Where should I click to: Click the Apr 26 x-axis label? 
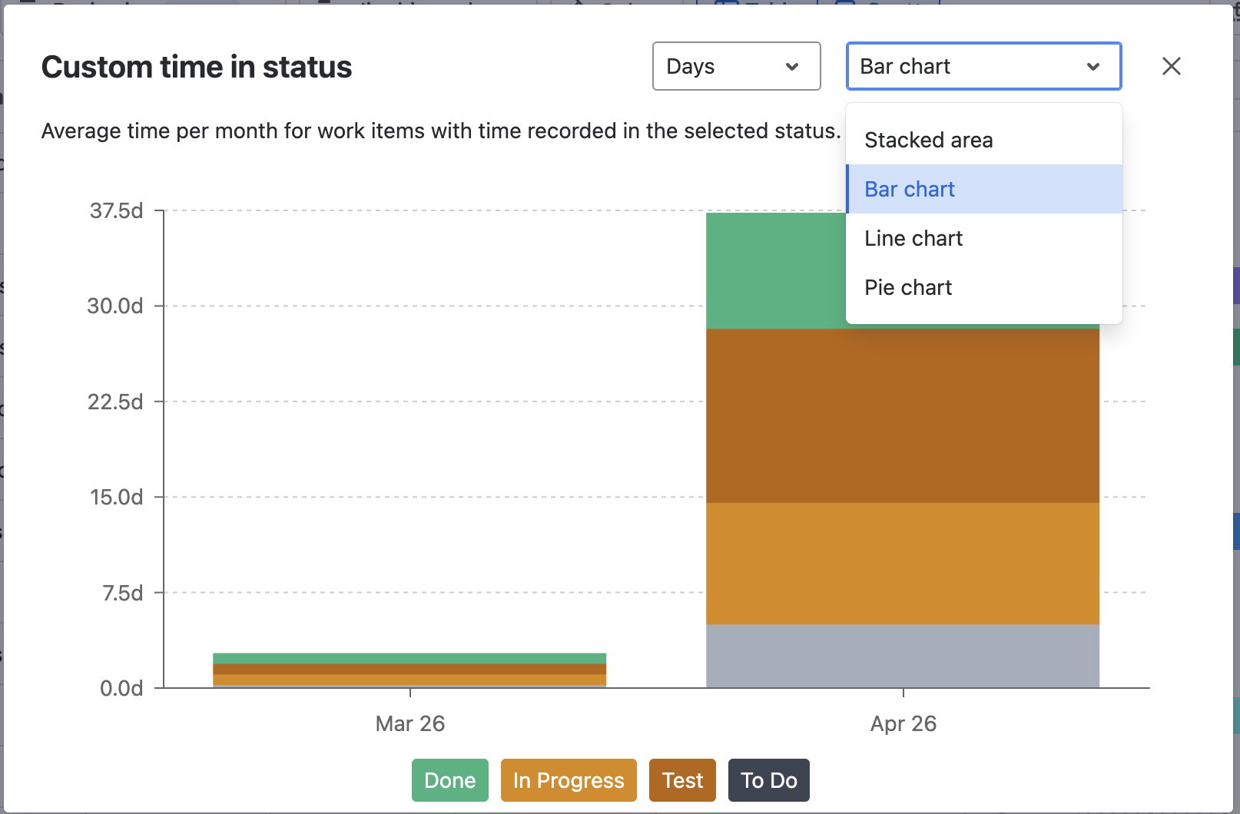903,723
